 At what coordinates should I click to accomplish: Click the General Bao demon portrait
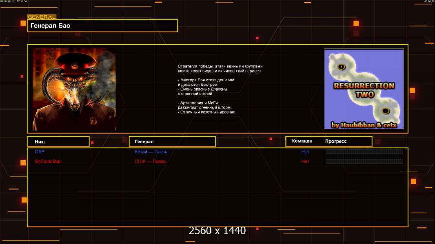tap(74, 89)
